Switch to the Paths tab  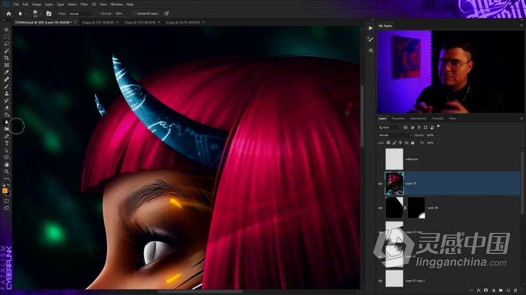[x=453, y=119]
